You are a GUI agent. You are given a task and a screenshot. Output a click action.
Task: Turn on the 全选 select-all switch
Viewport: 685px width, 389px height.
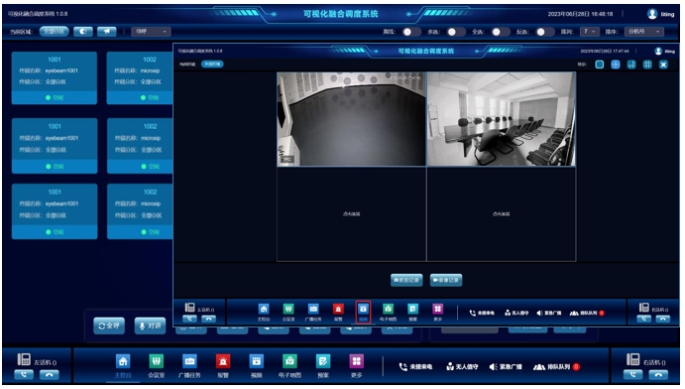pyautogui.click(x=501, y=32)
